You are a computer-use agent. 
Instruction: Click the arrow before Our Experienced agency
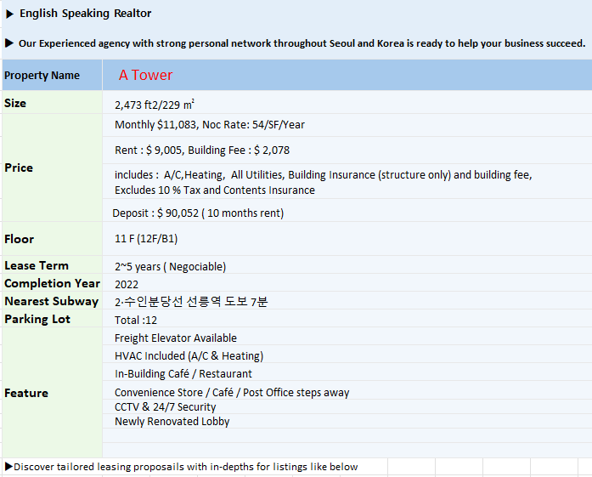coord(9,43)
